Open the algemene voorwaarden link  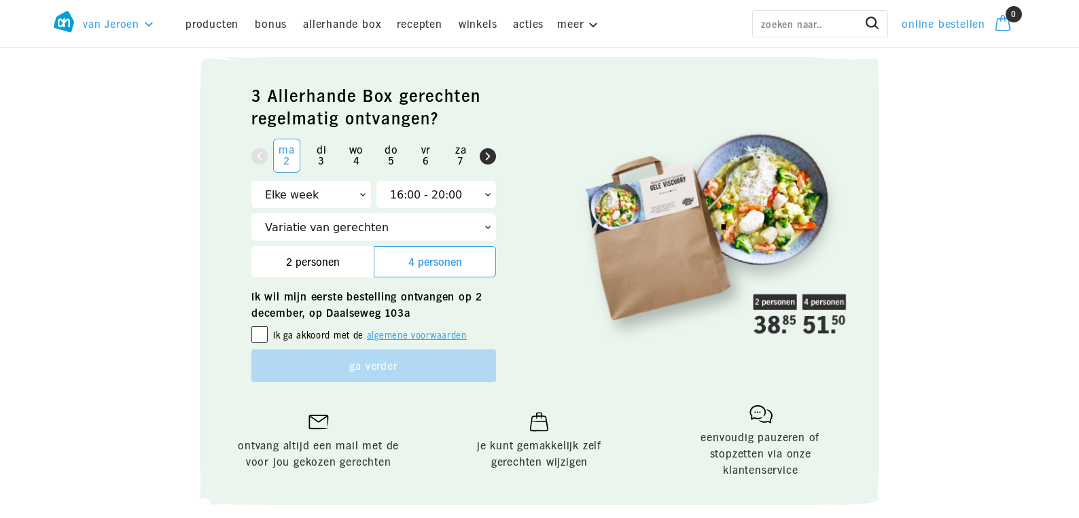click(x=417, y=335)
